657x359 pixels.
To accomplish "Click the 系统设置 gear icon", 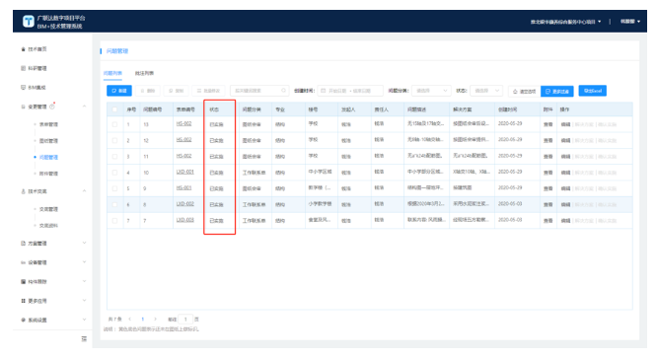I will pyautogui.click(x=23, y=320).
